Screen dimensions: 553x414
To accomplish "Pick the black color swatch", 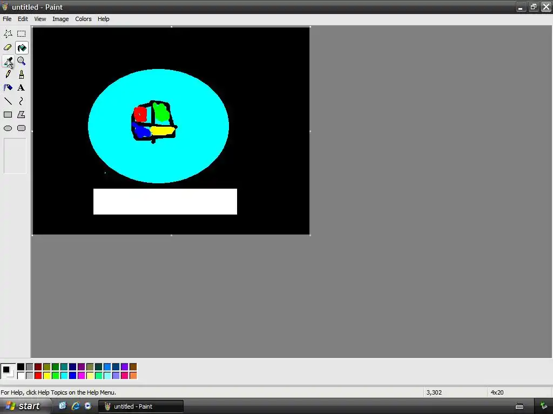I will (21, 367).
